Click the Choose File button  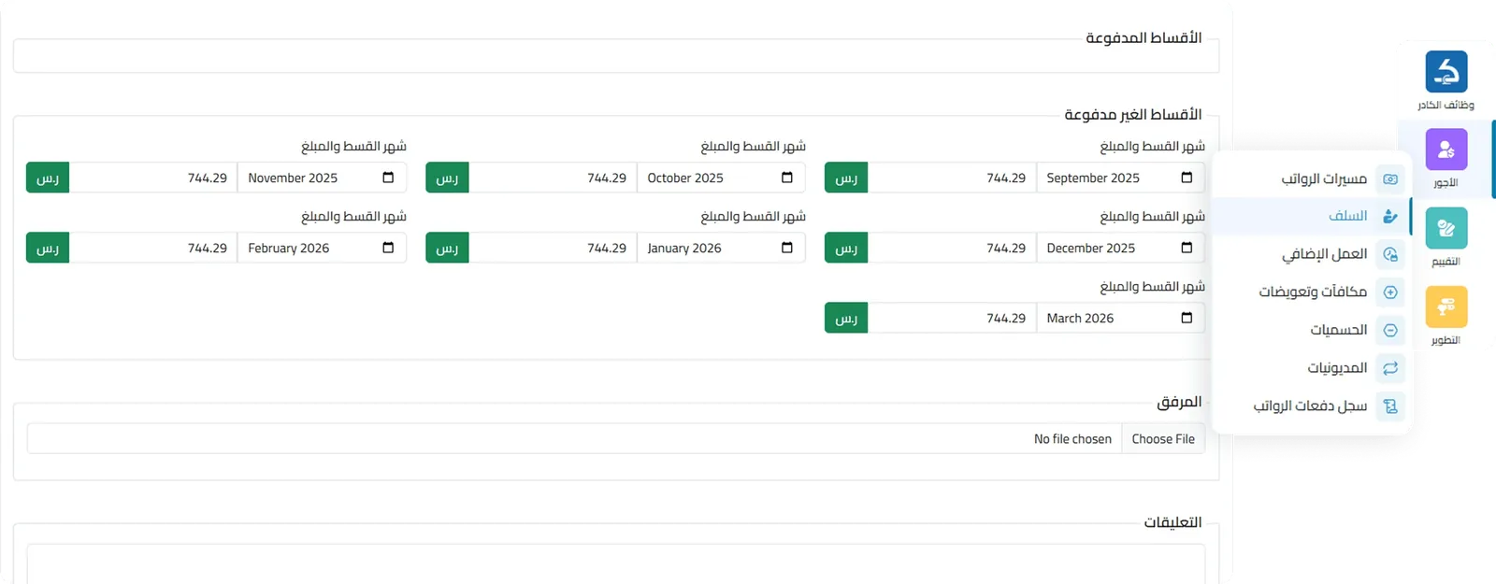1163,438
